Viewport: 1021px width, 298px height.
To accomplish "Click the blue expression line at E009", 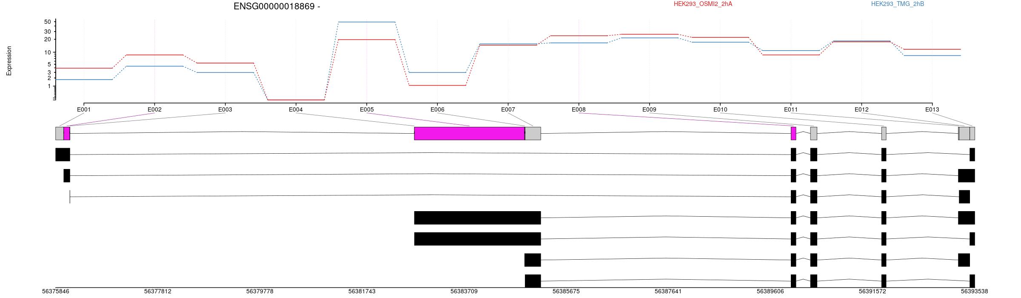I will 649,38.
